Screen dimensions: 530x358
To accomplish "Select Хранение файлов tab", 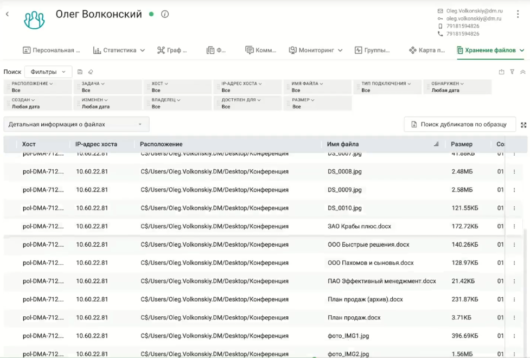I will coord(490,50).
